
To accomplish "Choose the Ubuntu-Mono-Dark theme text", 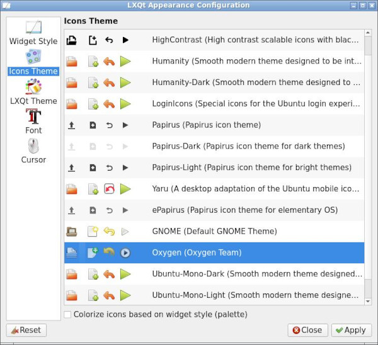I will [x=257, y=274].
